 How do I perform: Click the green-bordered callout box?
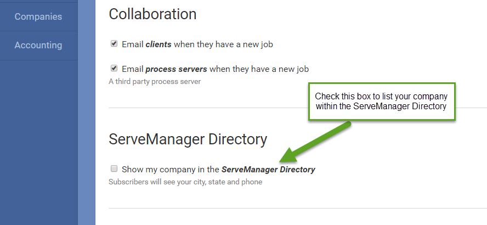pyautogui.click(x=381, y=102)
